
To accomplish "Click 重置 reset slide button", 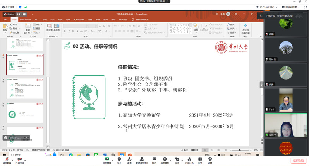I will pyautogui.click(x=37, y=29).
